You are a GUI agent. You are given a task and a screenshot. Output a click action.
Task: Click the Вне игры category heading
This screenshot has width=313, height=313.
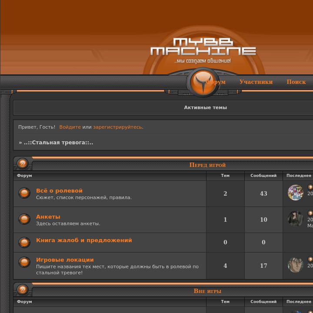tap(207, 291)
